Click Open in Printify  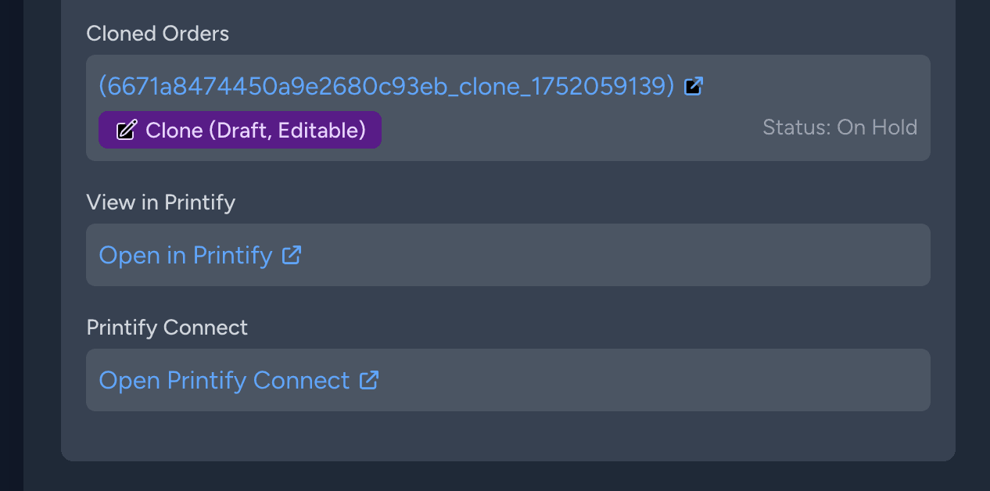click(x=186, y=255)
